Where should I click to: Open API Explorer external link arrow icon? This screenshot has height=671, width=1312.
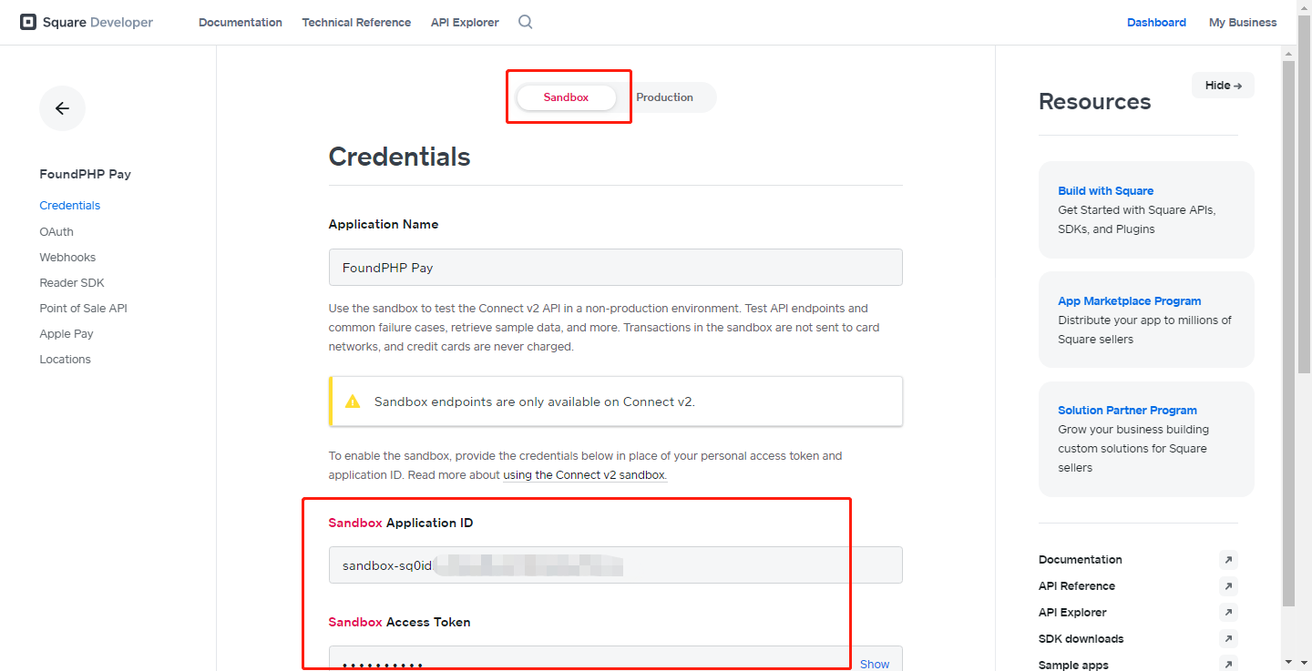[1228, 613]
